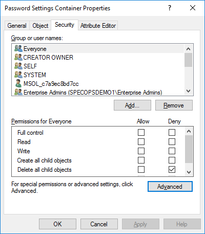Click down arrow of group names list

pos(188,91)
